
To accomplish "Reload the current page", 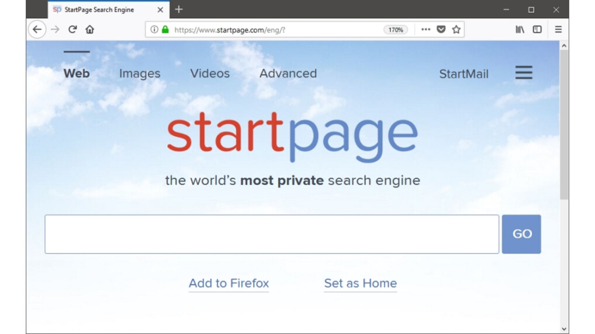I will pyautogui.click(x=72, y=30).
